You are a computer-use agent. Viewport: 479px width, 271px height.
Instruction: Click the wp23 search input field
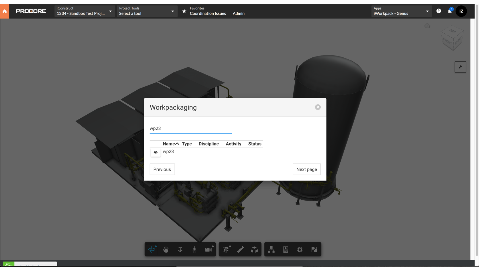pyautogui.click(x=191, y=128)
